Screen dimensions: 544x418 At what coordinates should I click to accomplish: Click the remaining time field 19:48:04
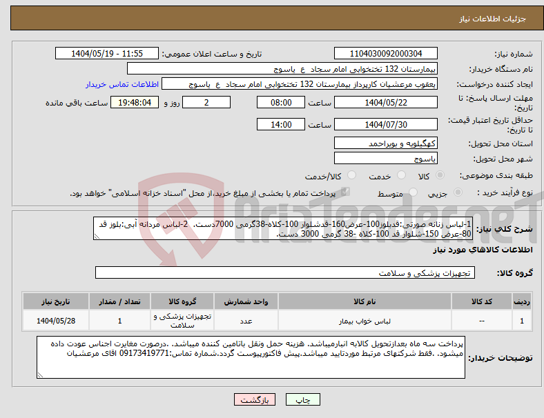135,102
